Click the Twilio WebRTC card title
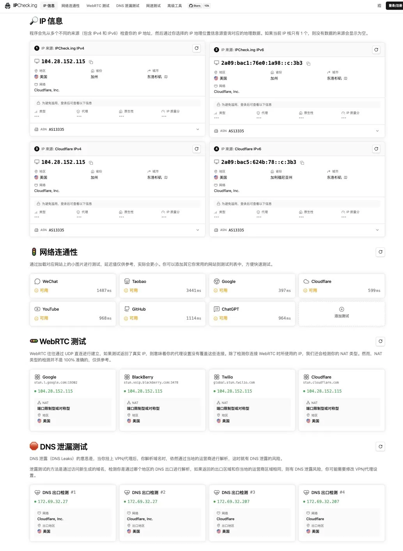The width and height of the screenshot is (403, 551). tap(227, 377)
